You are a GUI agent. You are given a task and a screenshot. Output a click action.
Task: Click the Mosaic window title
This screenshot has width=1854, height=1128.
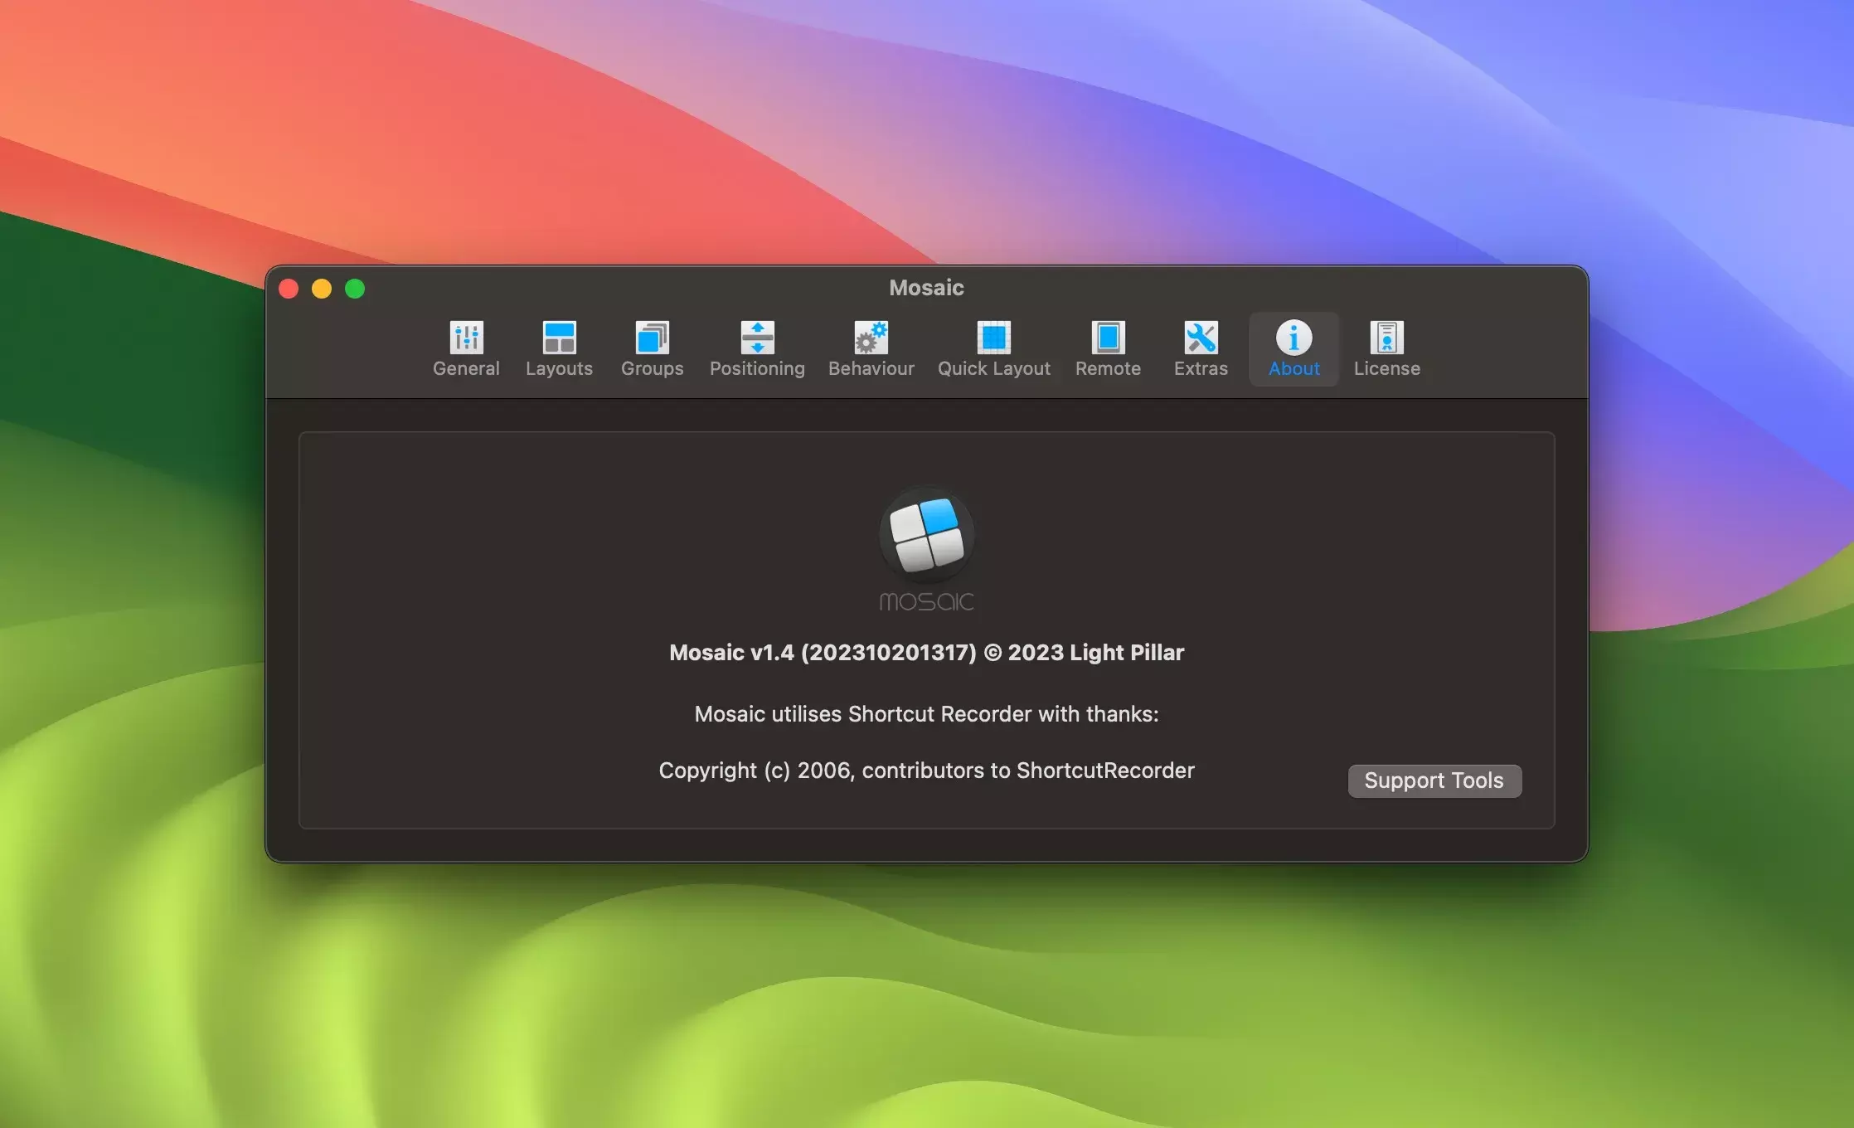(x=926, y=288)
